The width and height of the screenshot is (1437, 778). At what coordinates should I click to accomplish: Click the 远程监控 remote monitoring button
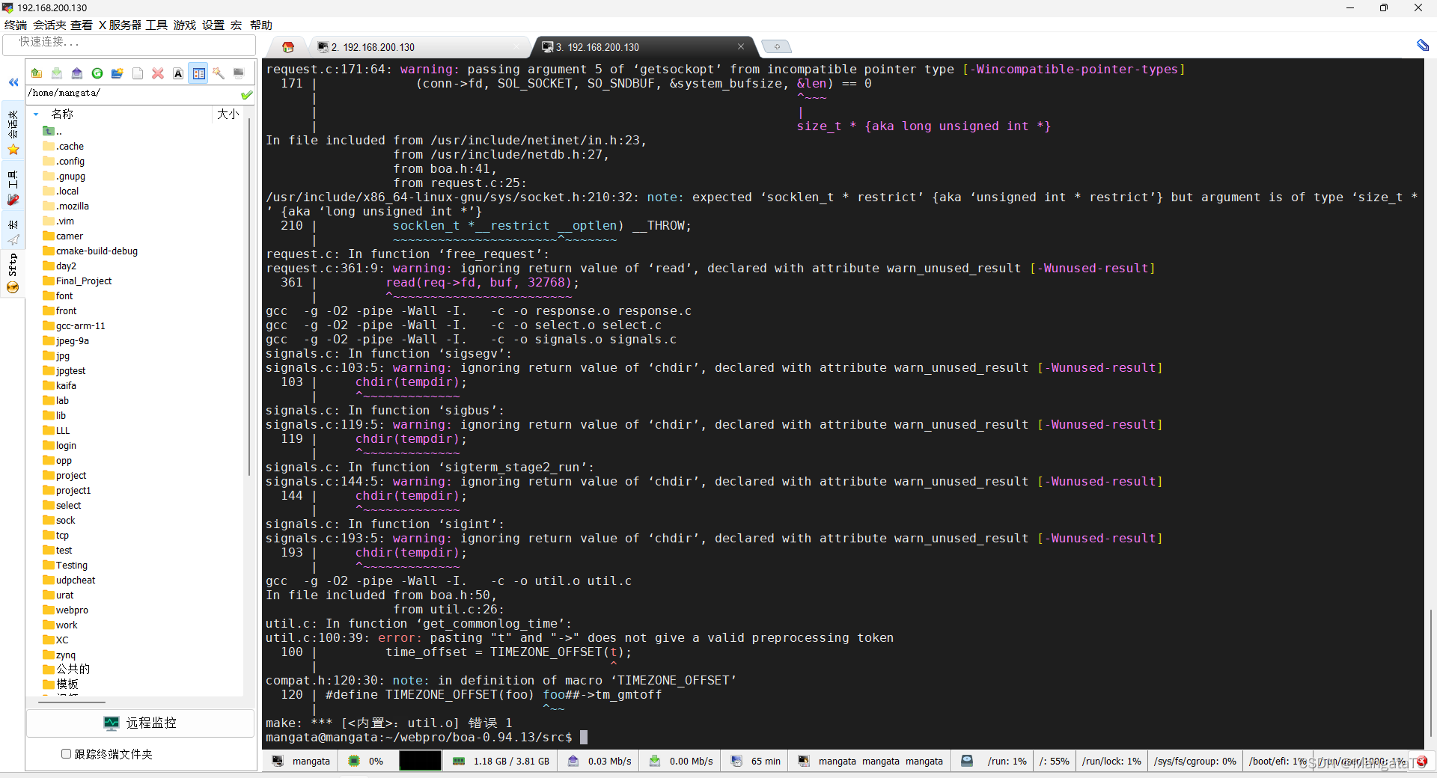coord(141,723)
